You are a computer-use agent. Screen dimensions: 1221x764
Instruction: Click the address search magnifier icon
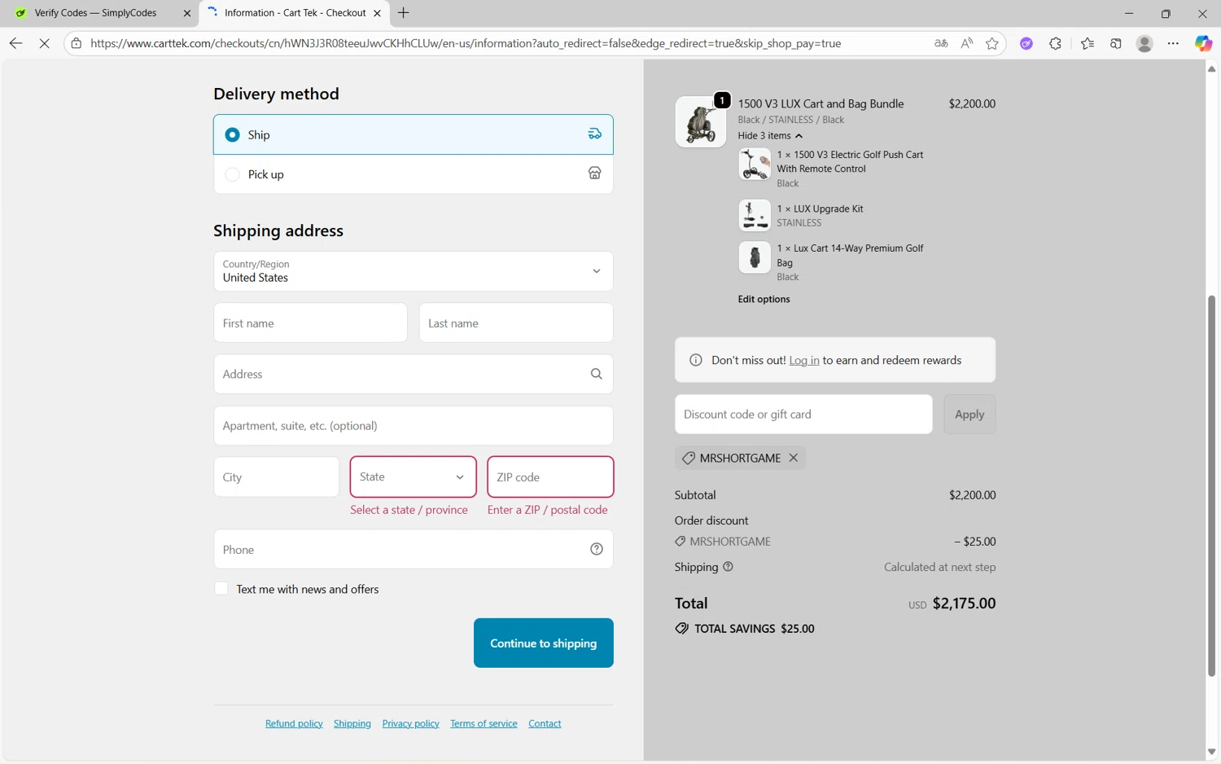click(596, 374)
